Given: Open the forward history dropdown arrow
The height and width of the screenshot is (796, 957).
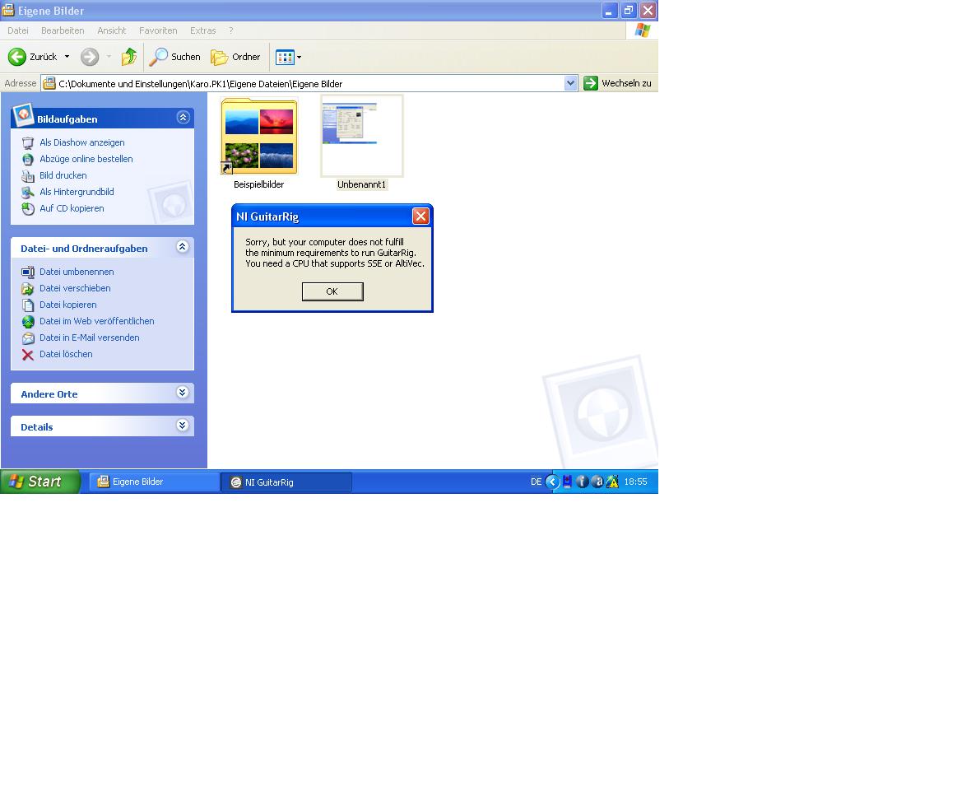Looking at the screenshot, I should [109, 57].
